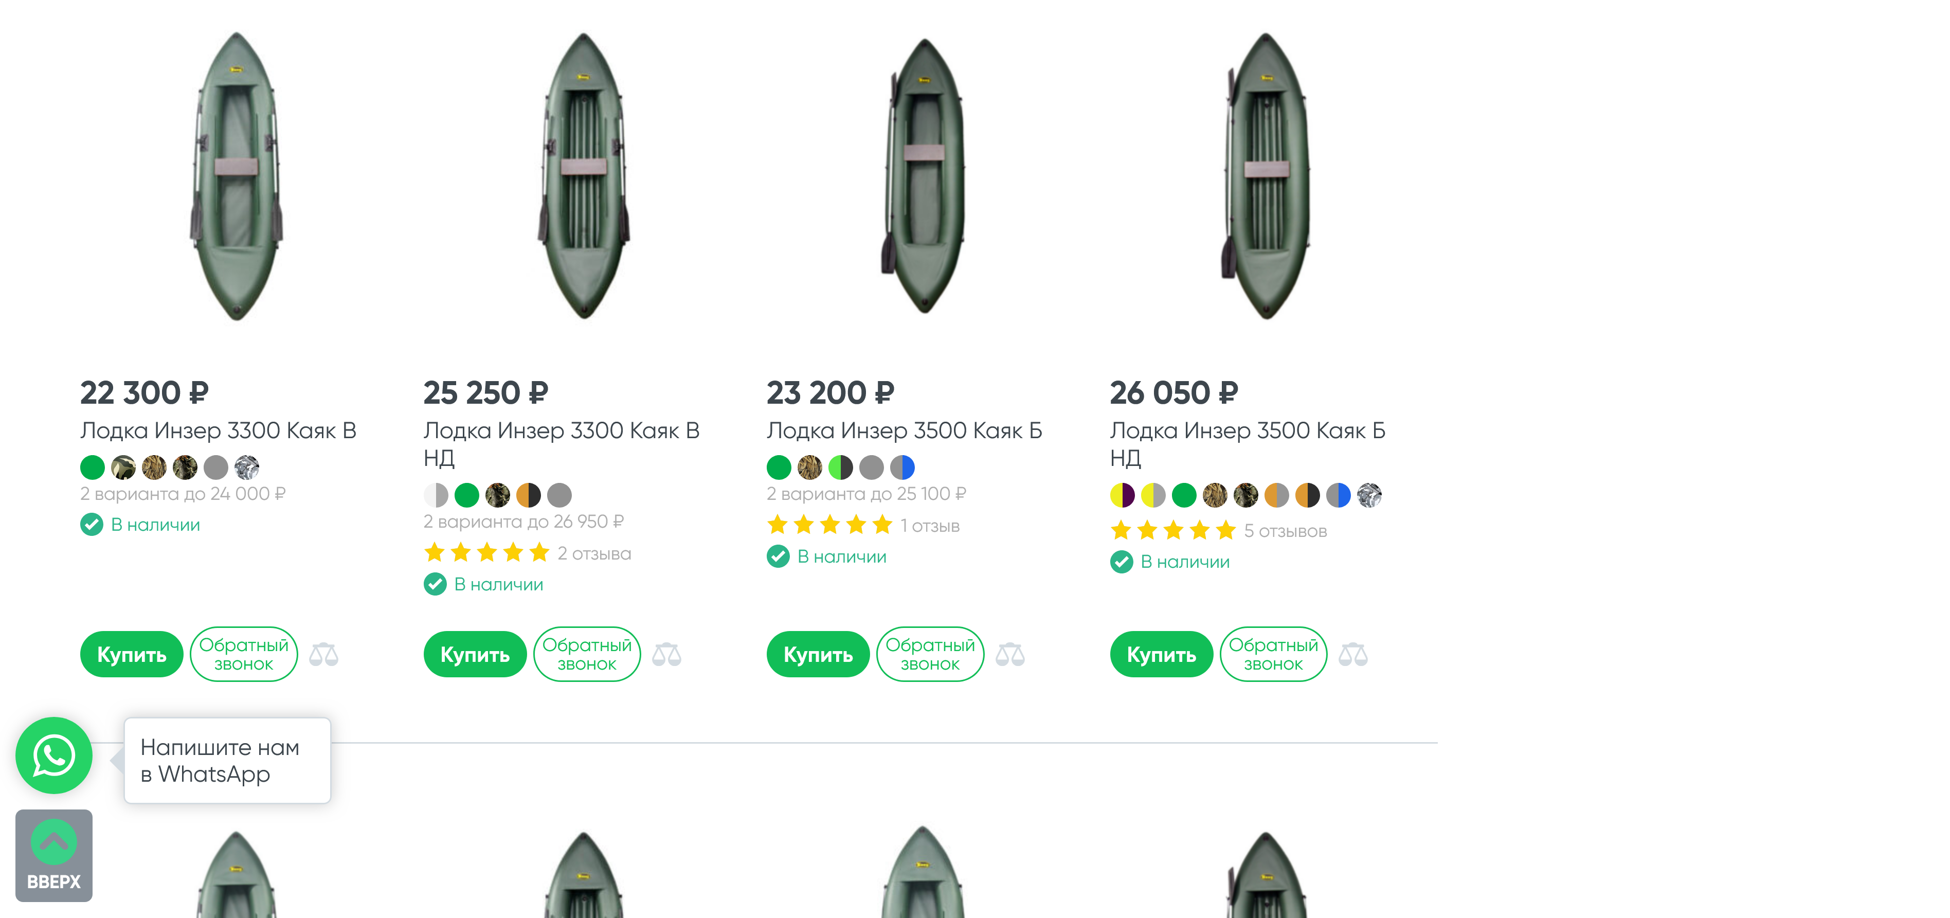Viewport: 1950px width, 918px height.
Task: Add the 26 050 ₽ boat to comparison
Action: tap(1353, 654)
